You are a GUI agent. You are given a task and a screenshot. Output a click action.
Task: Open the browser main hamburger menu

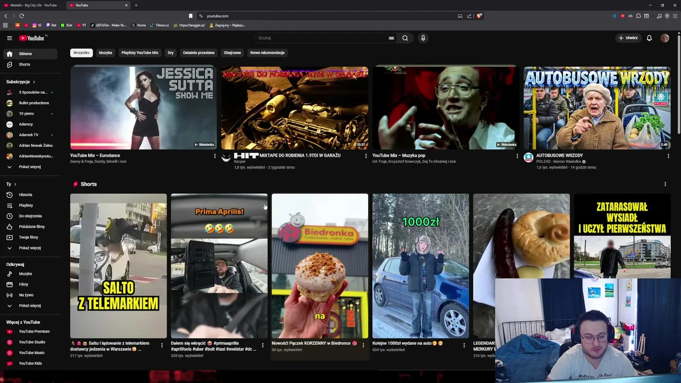pos(675,16)
